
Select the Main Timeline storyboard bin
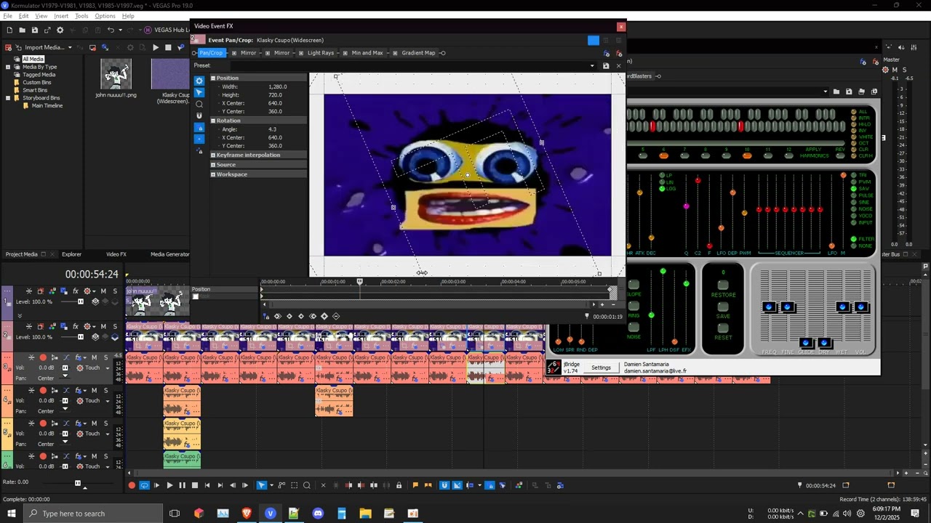point(47,105)
